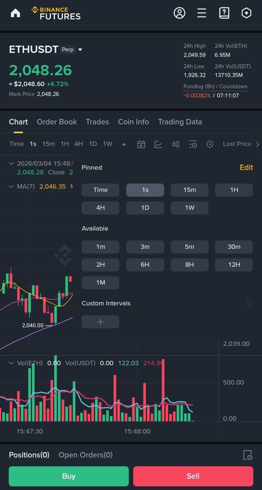Screen dimensions: 262x490
Task: Open the help guide book icon
Action: coord(224,13)
